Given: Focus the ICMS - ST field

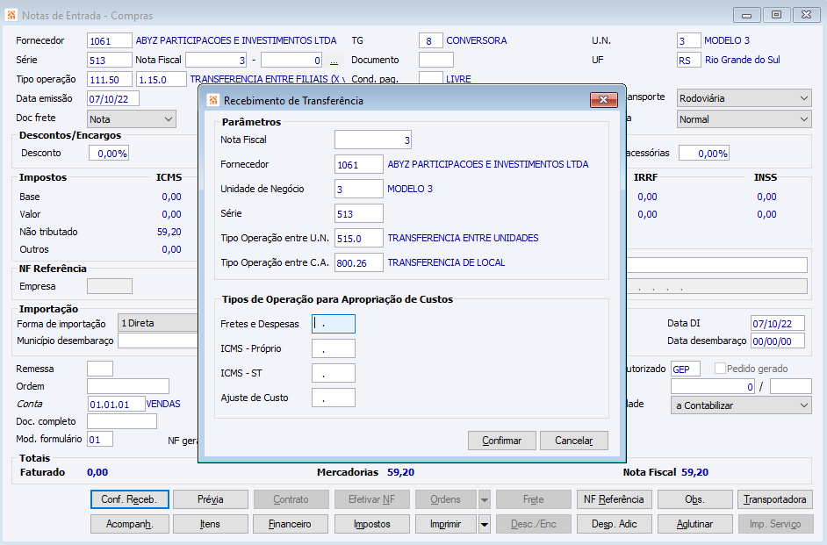Looking at the screenshot, I should [x=334, y=373].
